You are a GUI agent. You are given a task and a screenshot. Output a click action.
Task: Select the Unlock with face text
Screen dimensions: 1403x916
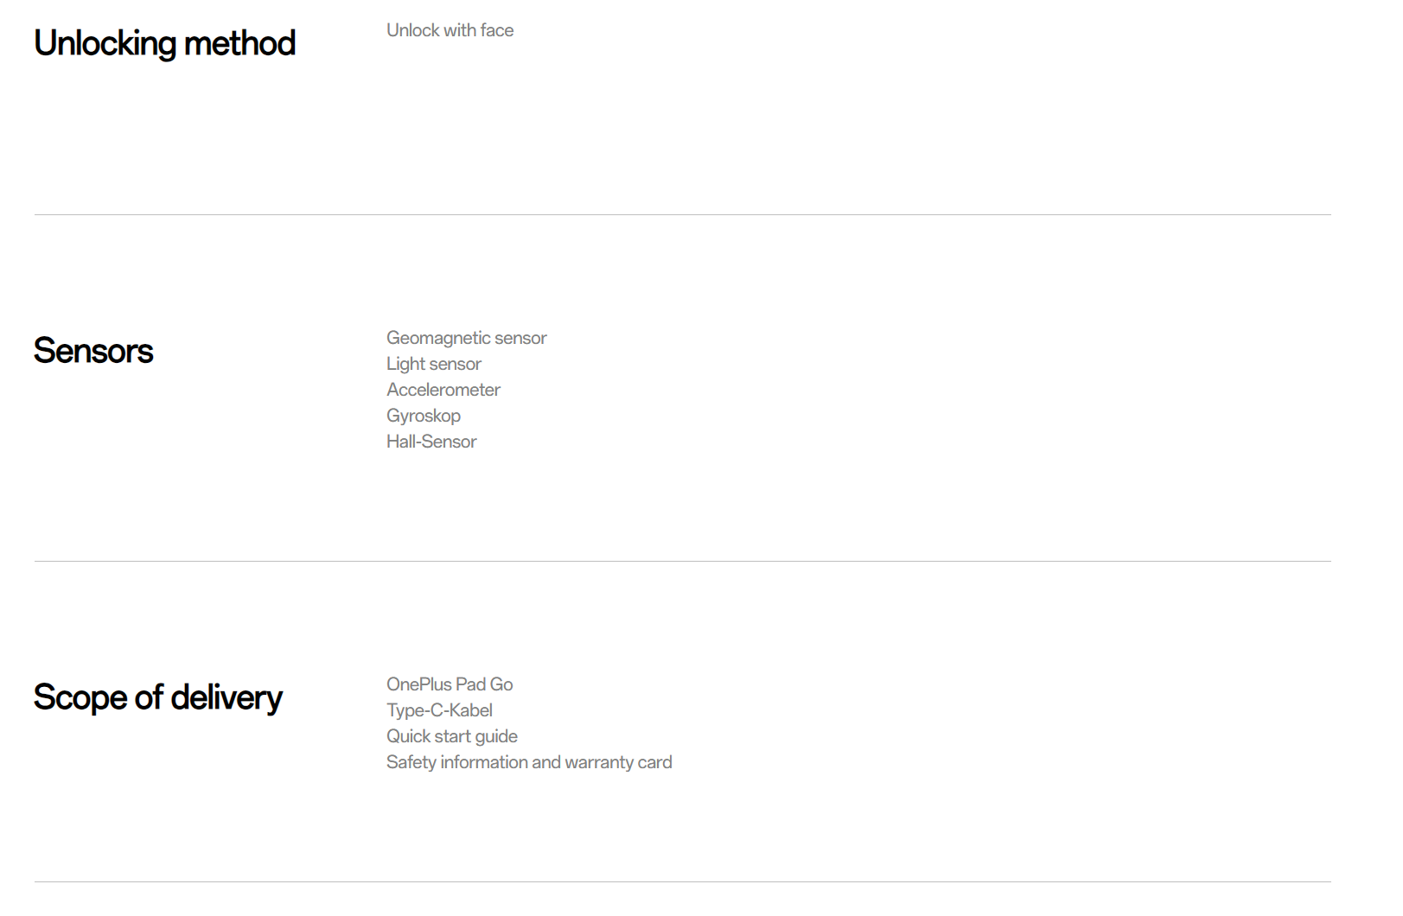pos(450,30)
